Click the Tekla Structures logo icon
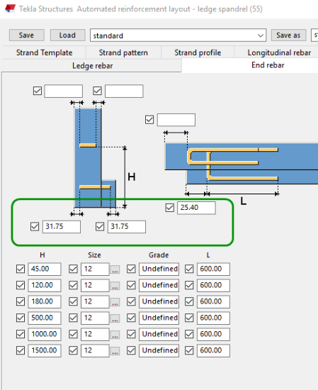318x390 pixels. click(x=10, y=9)
